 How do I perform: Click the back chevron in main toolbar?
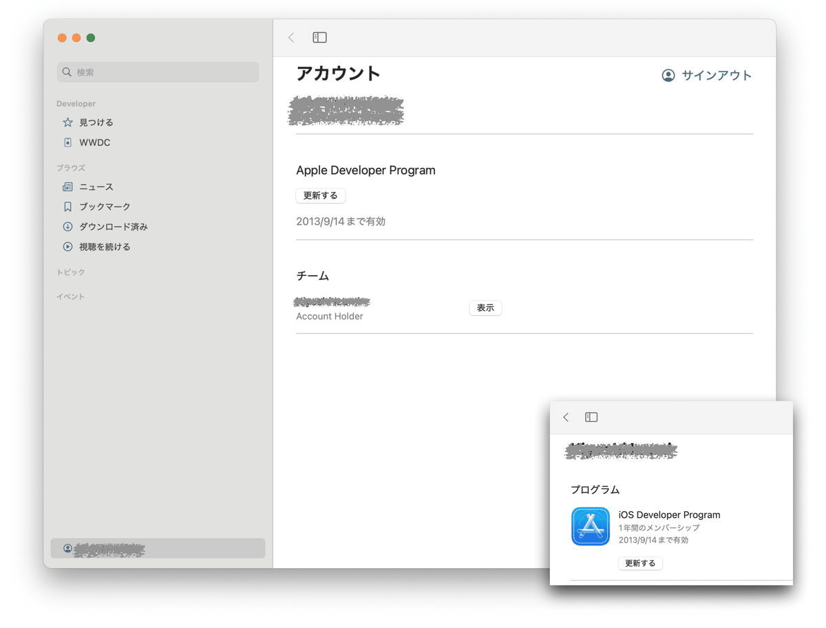[290, 38]
